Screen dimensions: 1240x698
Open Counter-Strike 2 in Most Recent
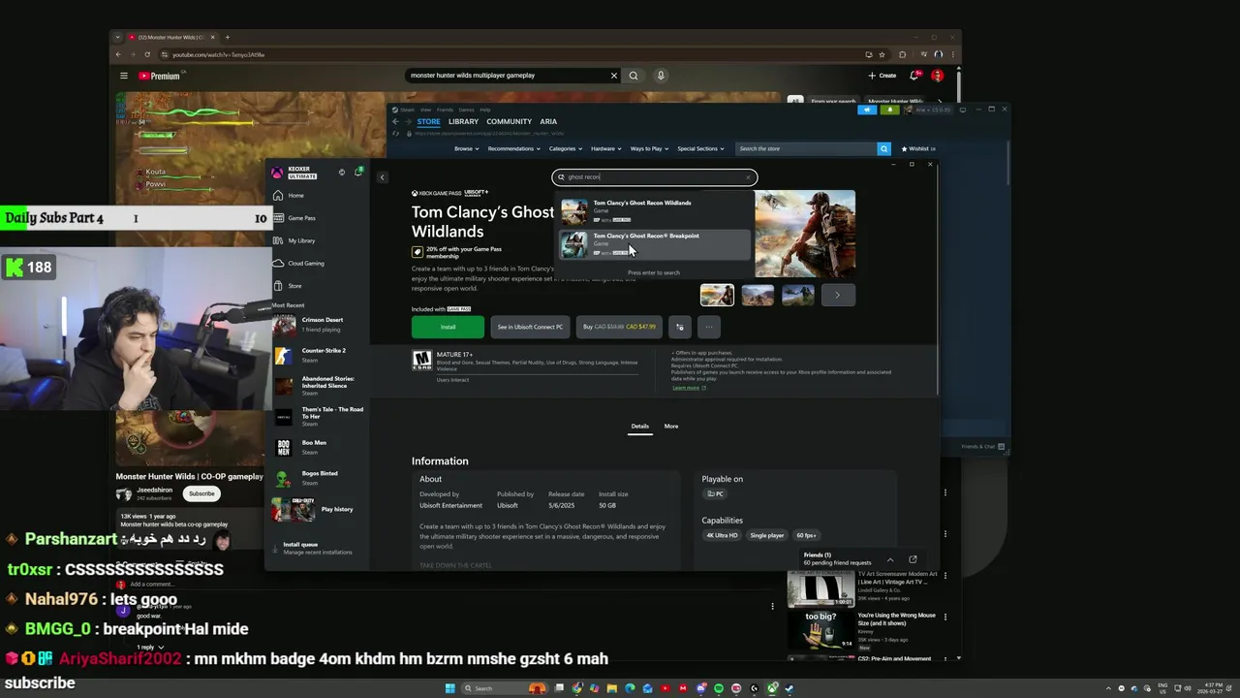tap(319, 355)
